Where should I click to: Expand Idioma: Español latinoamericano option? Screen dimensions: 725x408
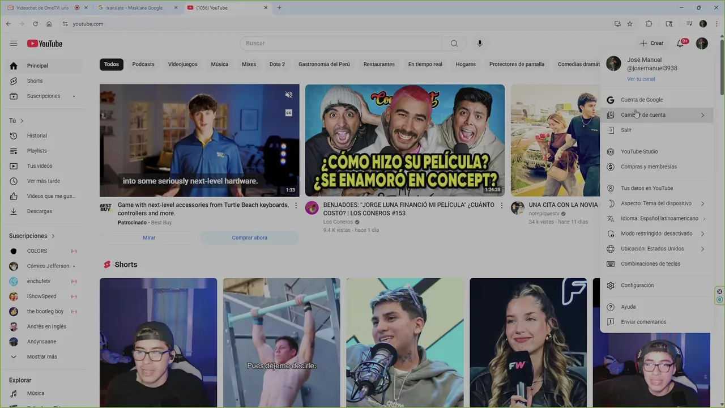656,218
